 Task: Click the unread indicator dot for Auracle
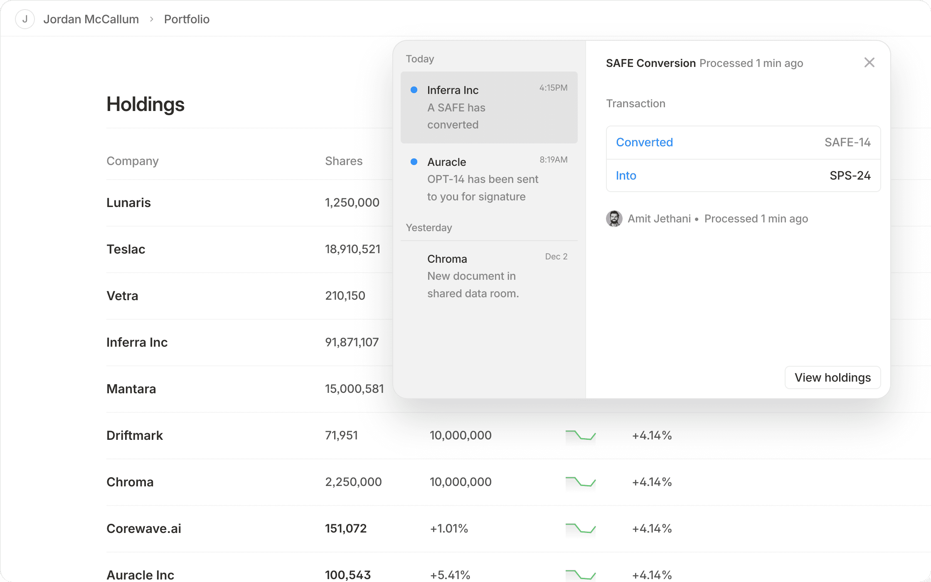(414, 162)
